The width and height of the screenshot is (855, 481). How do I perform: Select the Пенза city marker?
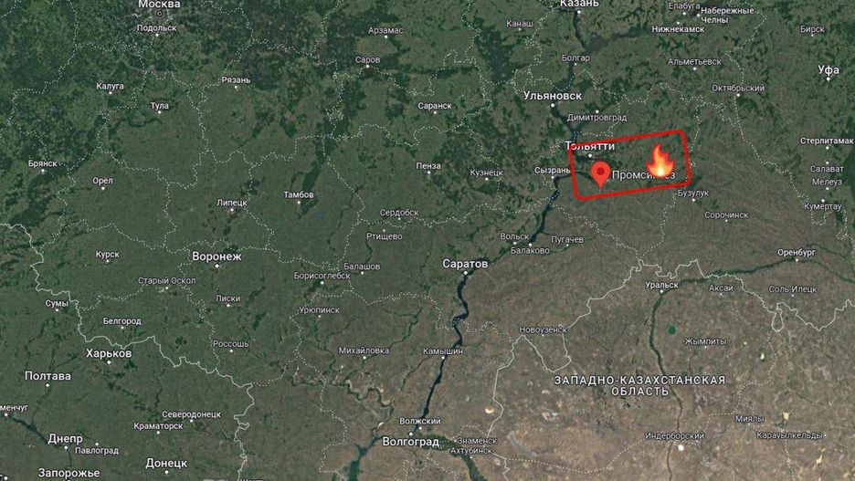pos(429,173)
